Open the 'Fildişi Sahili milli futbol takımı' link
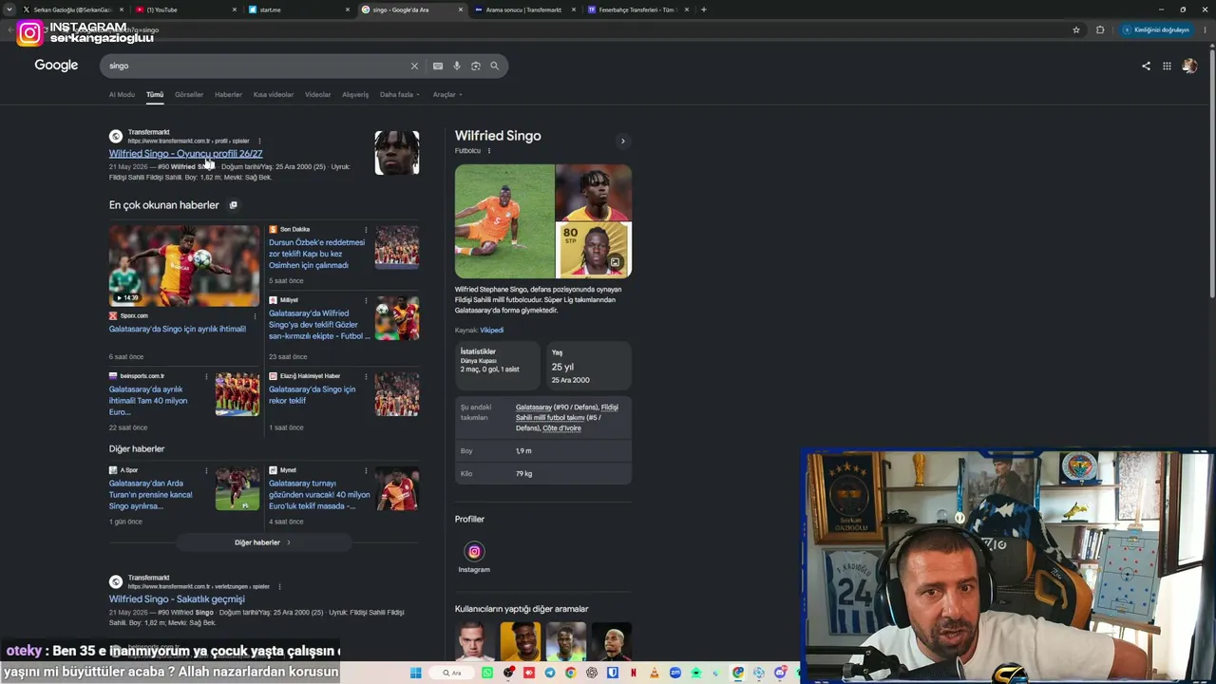This screenshot has height=684, width=1216. (x=566, y=412)
